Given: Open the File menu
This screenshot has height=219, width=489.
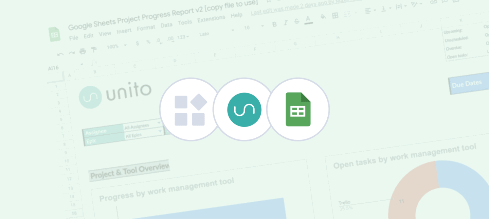Looking at the screenshot, I should coord(74,38).
